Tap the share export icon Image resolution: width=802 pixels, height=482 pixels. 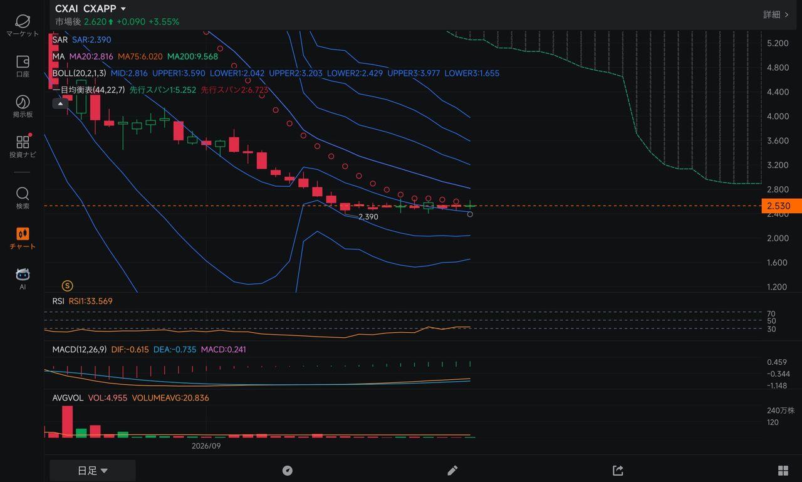618,470
